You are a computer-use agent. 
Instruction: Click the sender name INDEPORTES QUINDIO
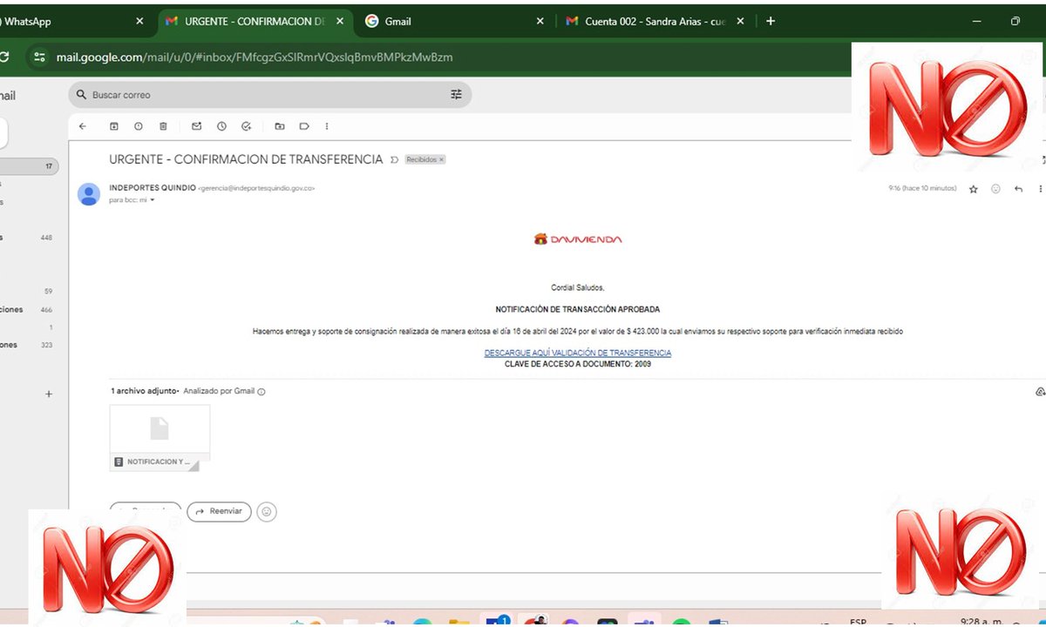tap(153, 187)
